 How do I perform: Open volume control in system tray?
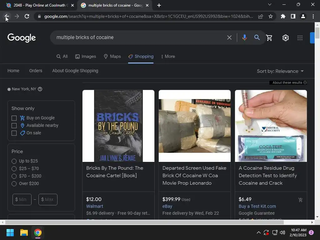(x=282, y=232)
